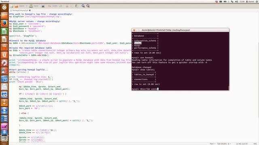Open the blue play-button media app in launcher
Viewport: 259px width, 145px height.
coord(4,110)
